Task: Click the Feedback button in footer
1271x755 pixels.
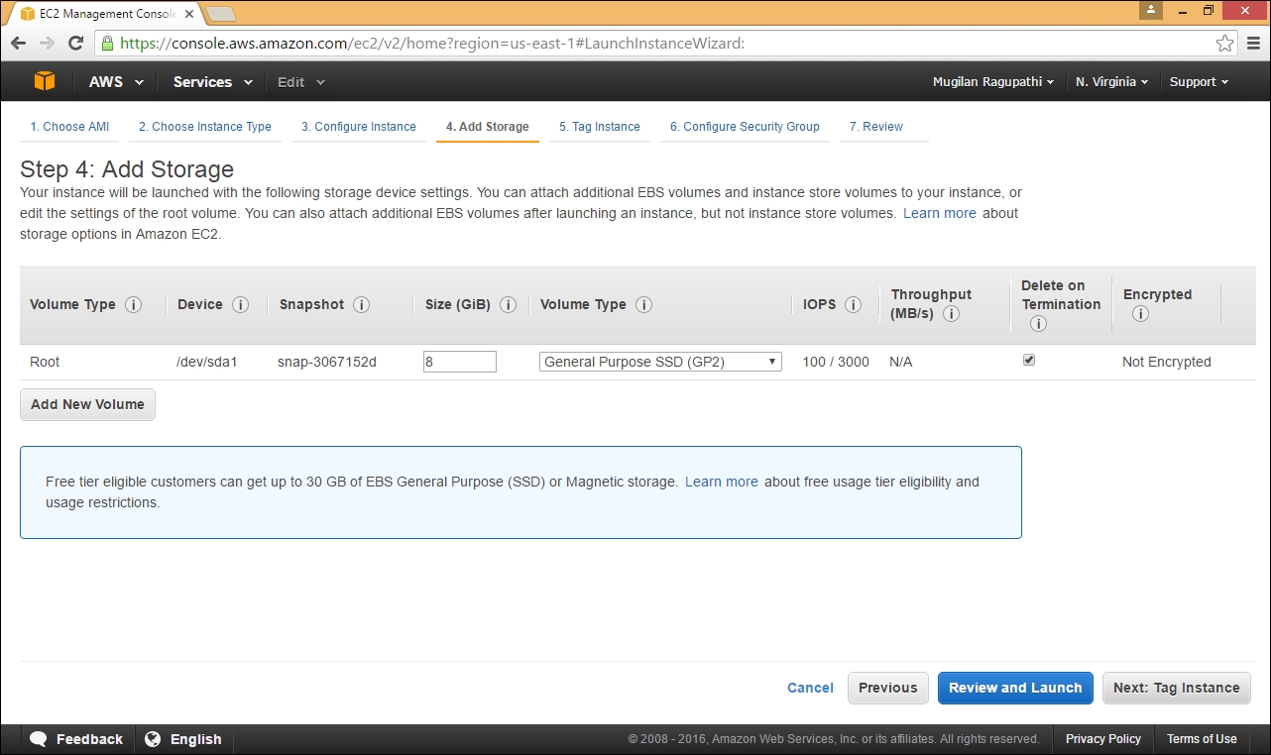Action: (x=77, y=739)
